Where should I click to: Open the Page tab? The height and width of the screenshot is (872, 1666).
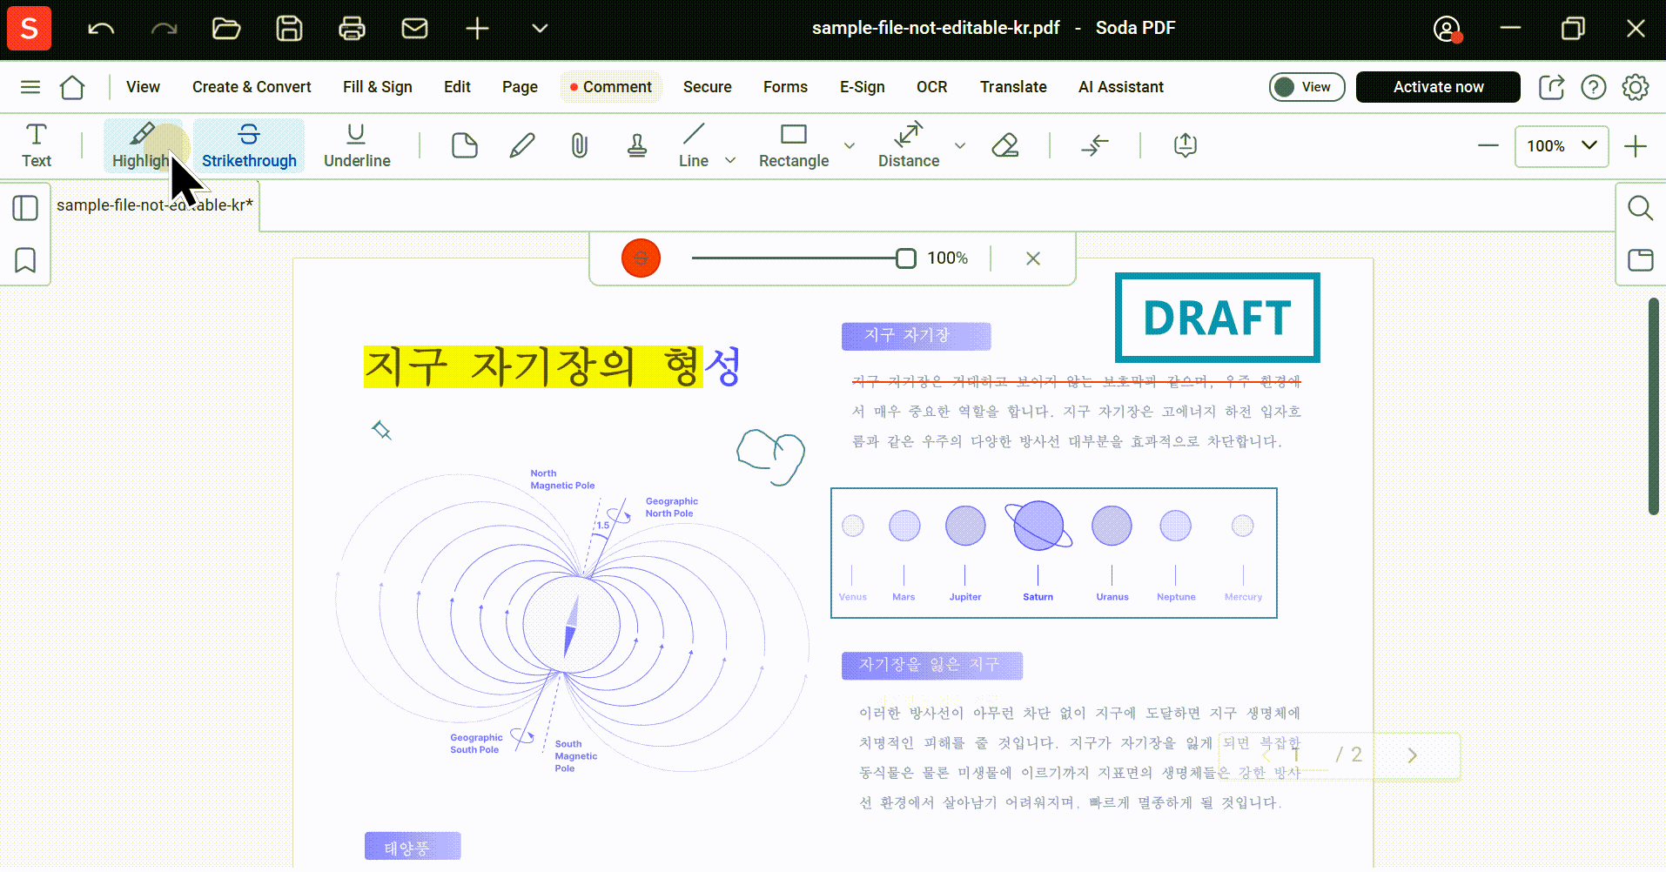tap(520, 87)
